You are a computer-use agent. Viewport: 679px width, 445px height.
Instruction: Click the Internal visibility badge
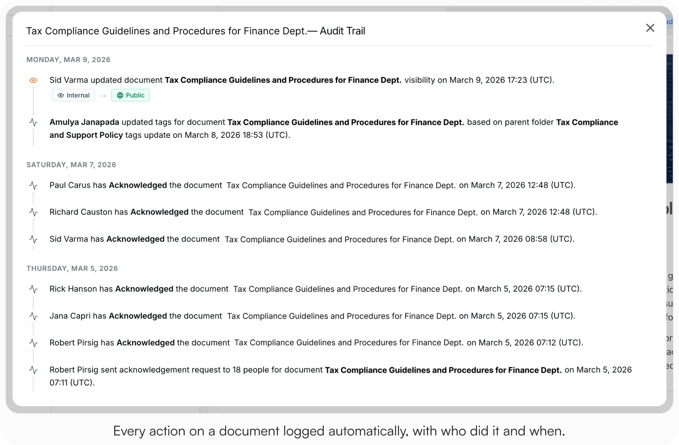[x=73, y=95]
